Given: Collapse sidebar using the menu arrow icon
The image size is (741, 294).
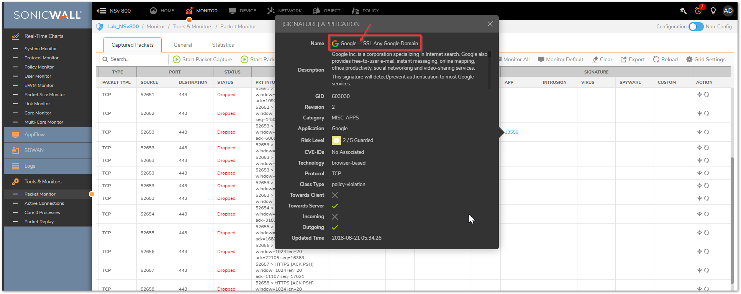Looking at the screenshot, I should pyautogui.click(x=101, y=11).
